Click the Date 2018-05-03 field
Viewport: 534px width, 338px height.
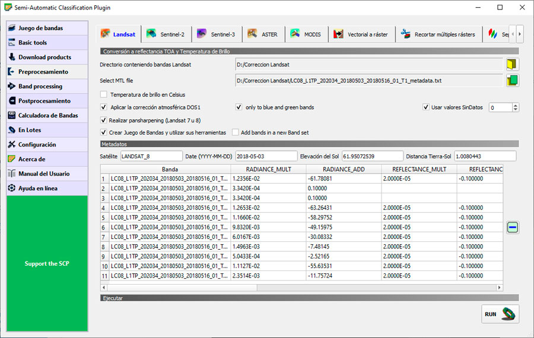coord(266,156)
